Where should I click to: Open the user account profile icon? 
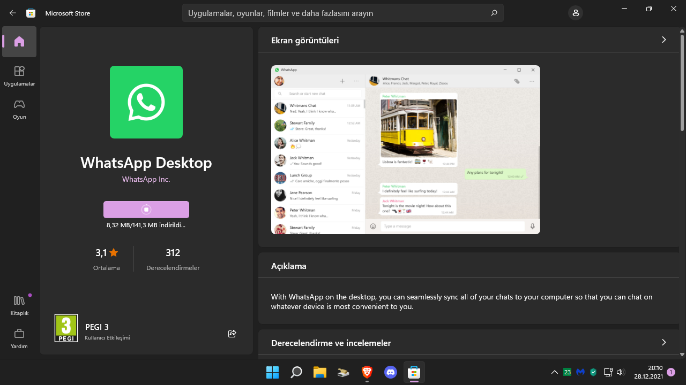coord(576,13)
